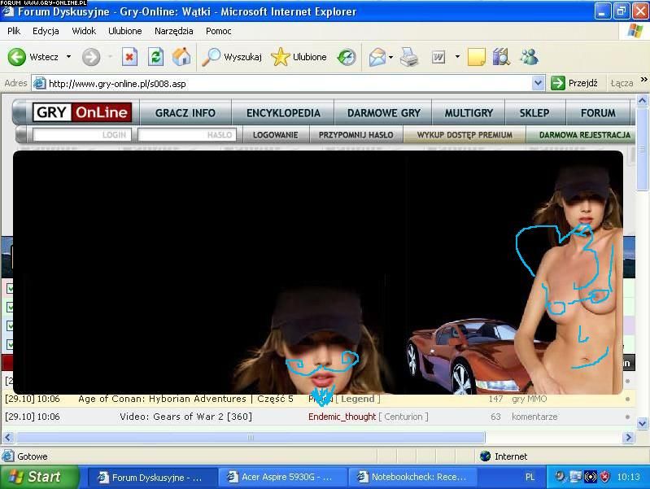Open the Wstecz back history dropdown arrow

(x=68, y=57)
